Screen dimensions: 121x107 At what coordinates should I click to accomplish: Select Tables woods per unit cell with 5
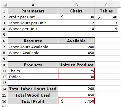(106, 29)
